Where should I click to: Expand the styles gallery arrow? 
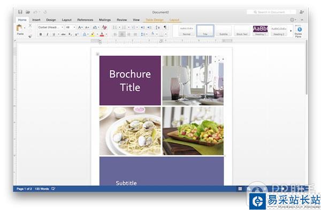click(291, 31)
